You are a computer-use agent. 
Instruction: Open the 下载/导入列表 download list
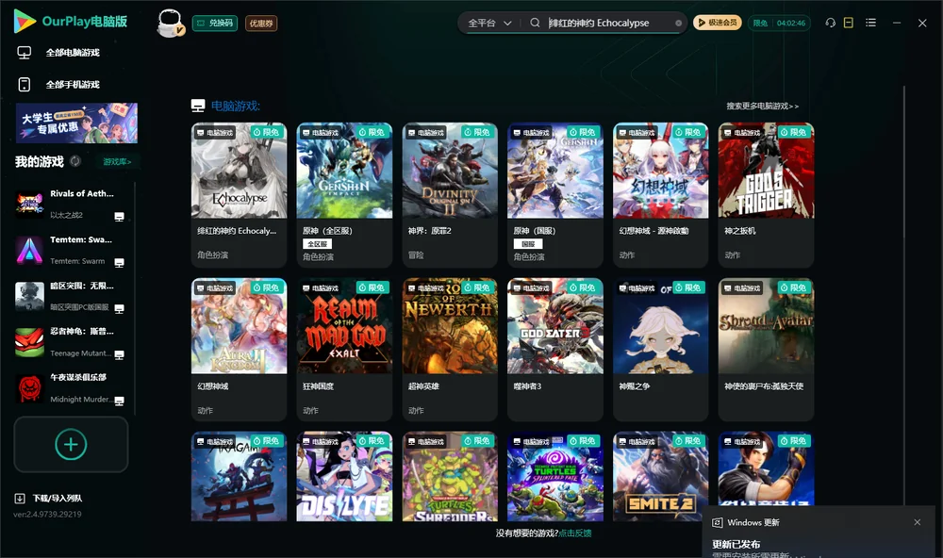tap(49, 498)
